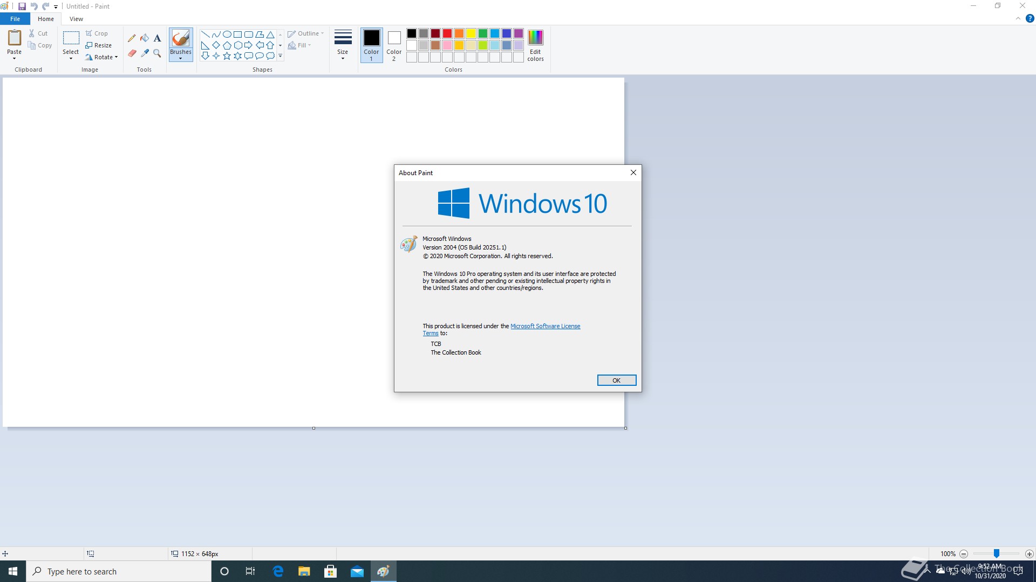Activate Color 1 selector

click(x=371, y=45)
